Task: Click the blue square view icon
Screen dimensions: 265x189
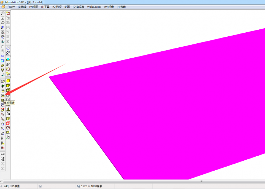Action: [3, 61]
